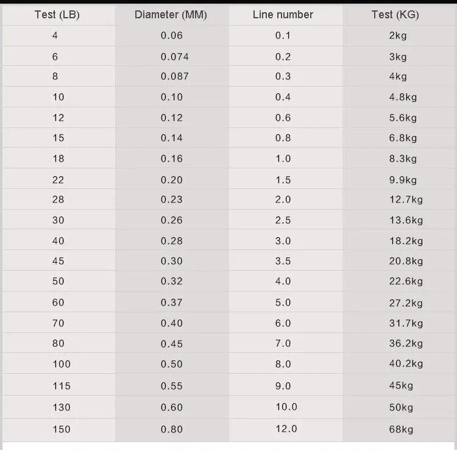Click the 36.2kg test value
The width and height of the screenshot is (457, 450).
pos(406,343)
